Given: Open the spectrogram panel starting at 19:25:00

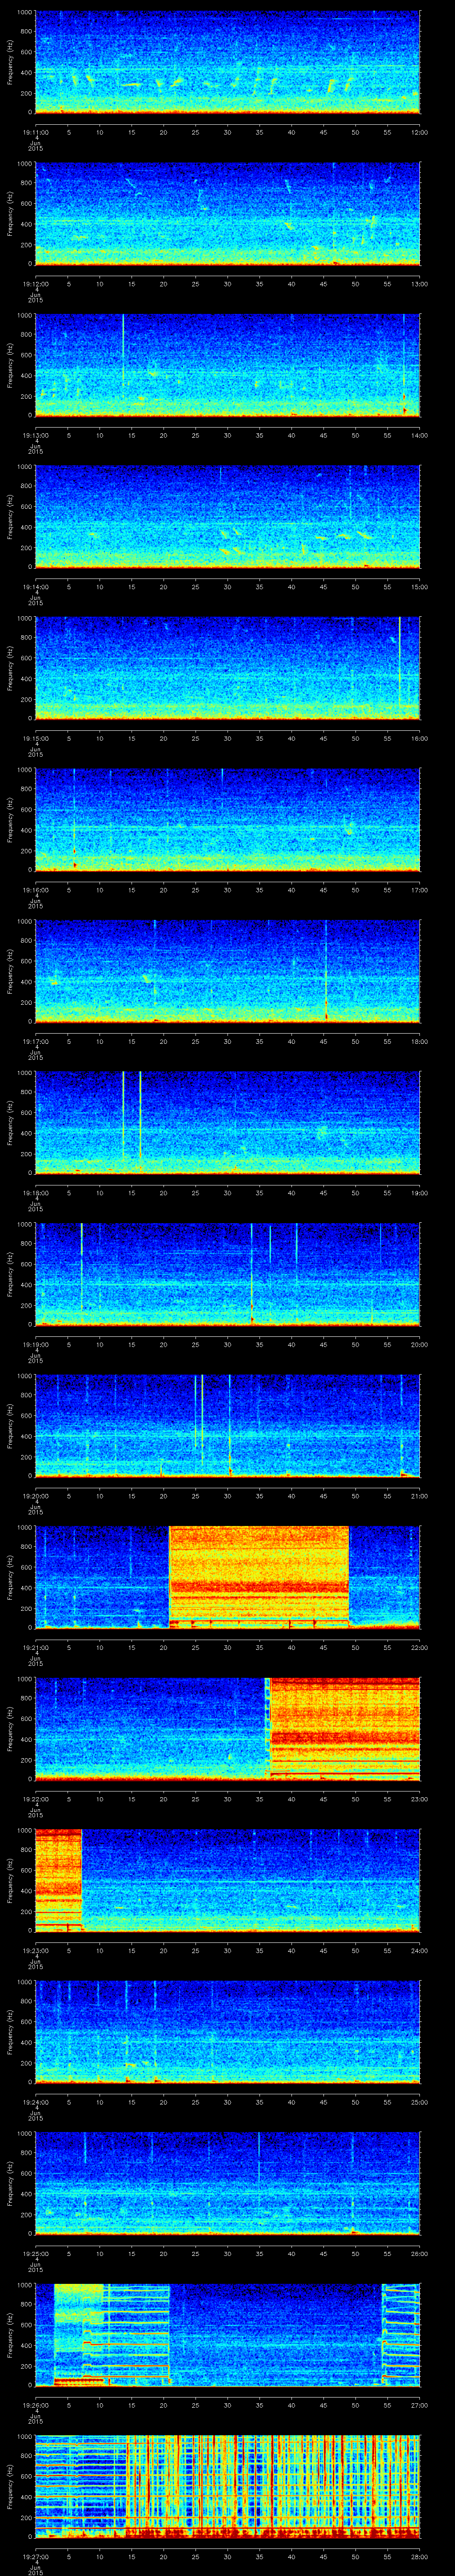Looking at the screenshot, I should coord(228,2183).
